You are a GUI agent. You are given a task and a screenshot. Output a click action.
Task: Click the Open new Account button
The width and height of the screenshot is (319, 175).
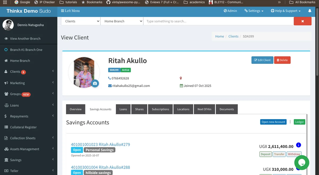273,122
